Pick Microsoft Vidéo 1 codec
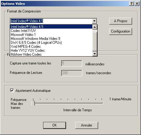This screenshot has width=141, height=135. 51,35
